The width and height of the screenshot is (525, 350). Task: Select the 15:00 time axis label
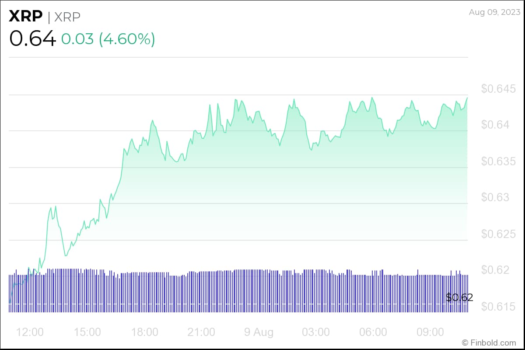click(87, 332)
